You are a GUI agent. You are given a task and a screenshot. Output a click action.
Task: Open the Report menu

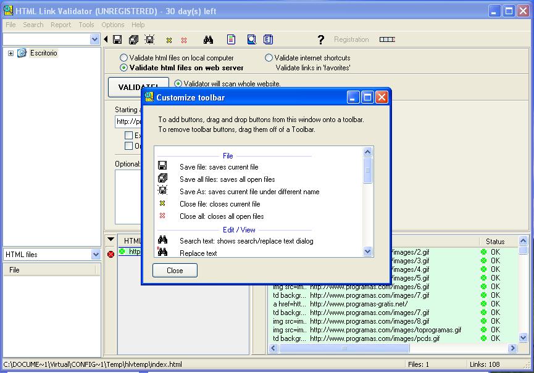coord(60,25)
